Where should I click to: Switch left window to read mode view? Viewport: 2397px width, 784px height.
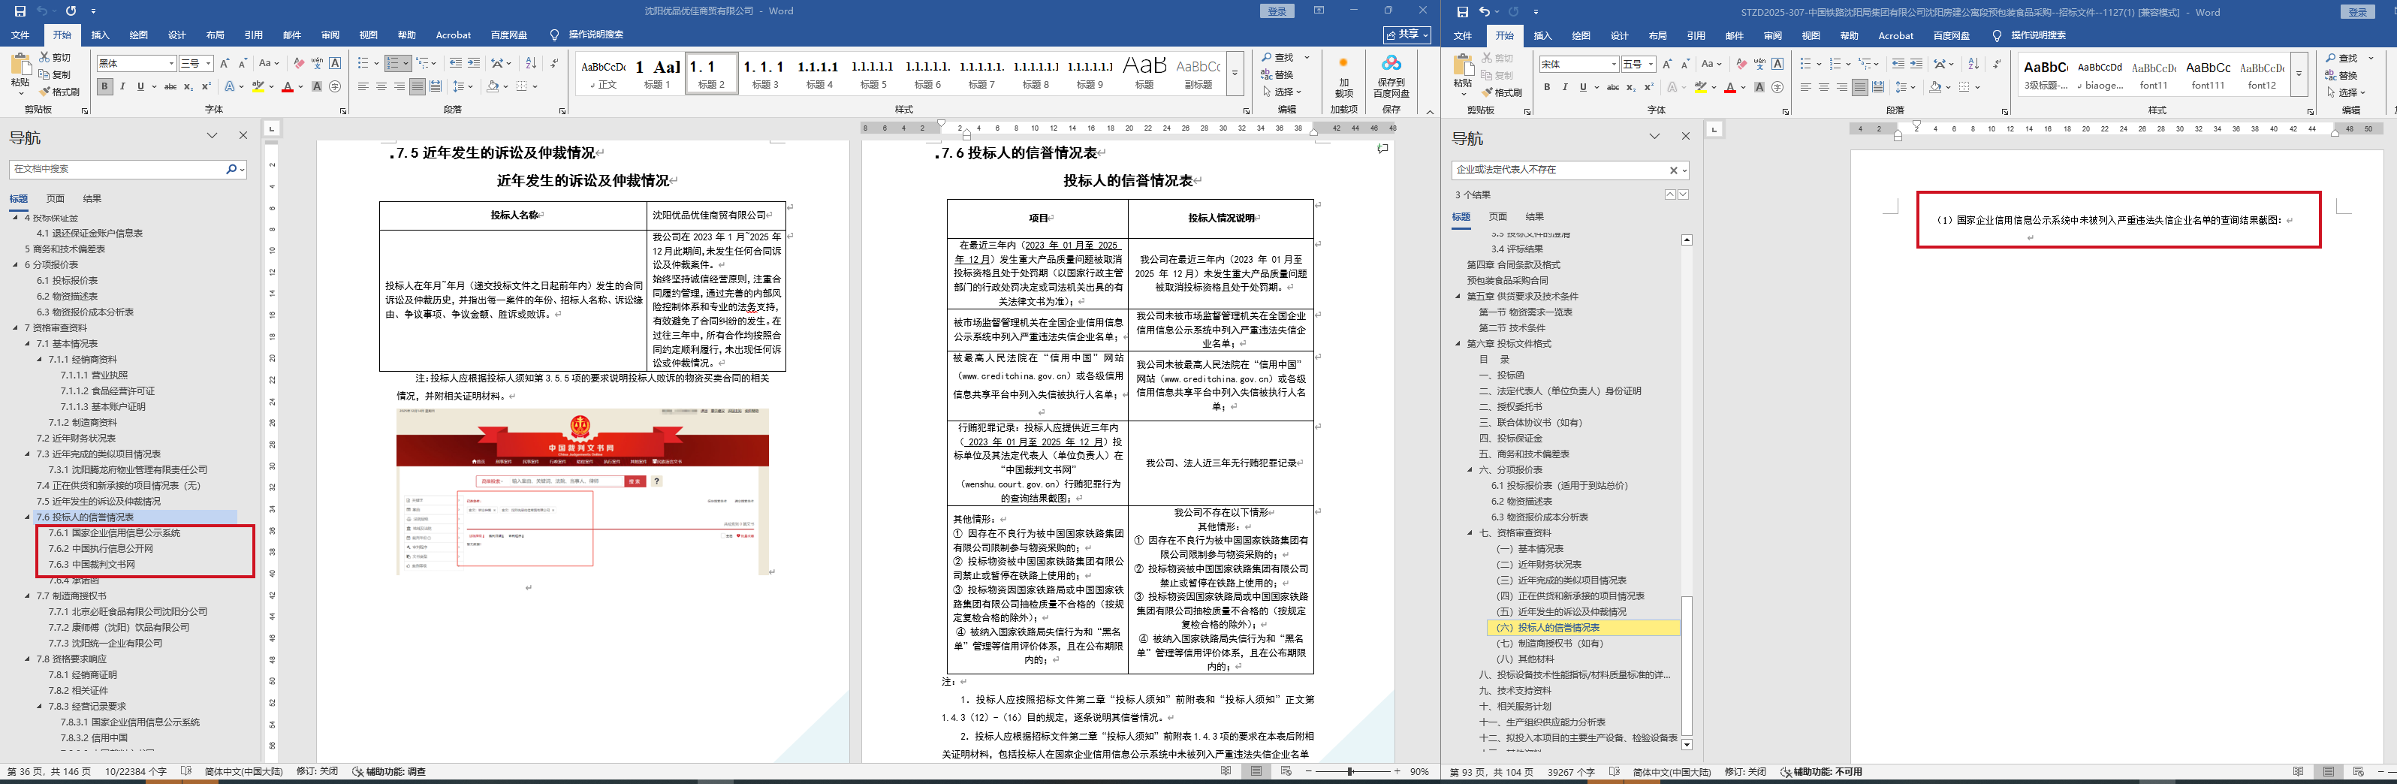[1226, 771]
